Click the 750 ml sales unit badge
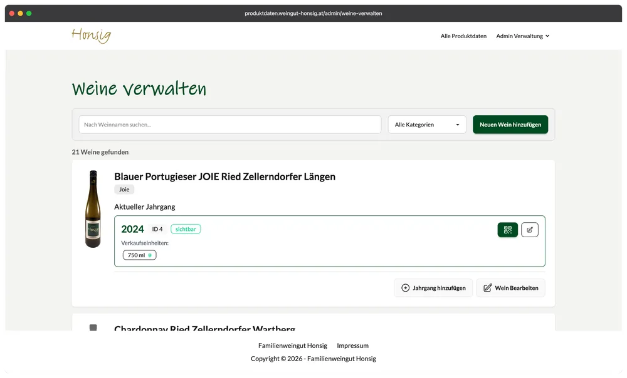The width and height of the screenshot is (627, 378). point(140,255)
